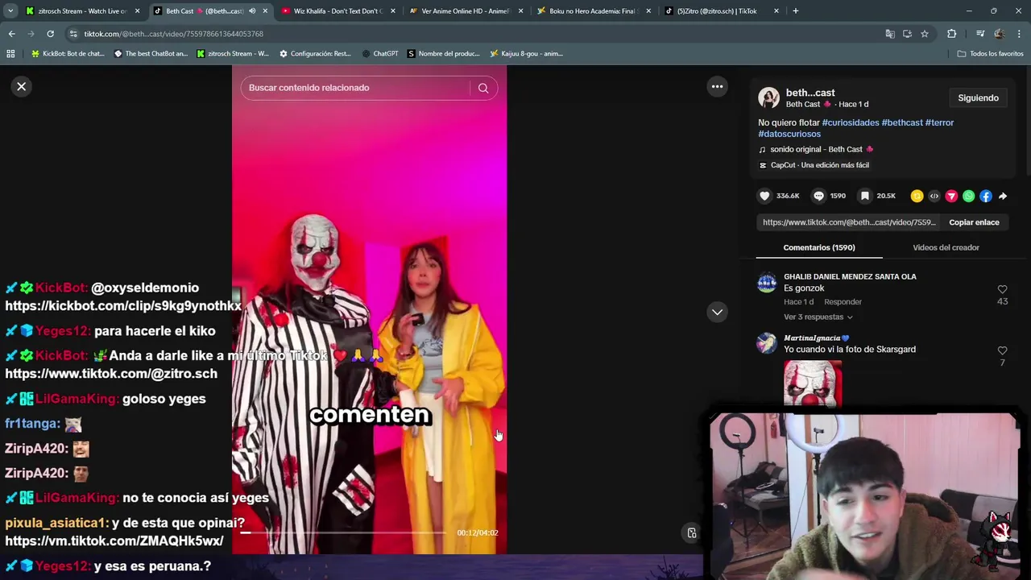The width and height of the screenshot is (1031, 580).
Task: Click the embed code icon
Action: point(934,196)
